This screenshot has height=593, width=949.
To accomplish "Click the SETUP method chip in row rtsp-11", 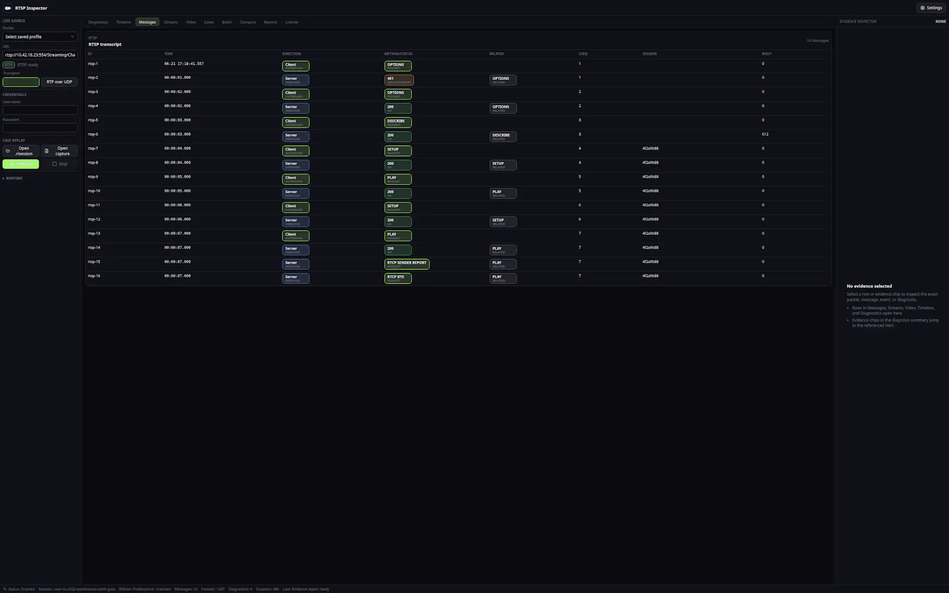I will coord(398,207).
